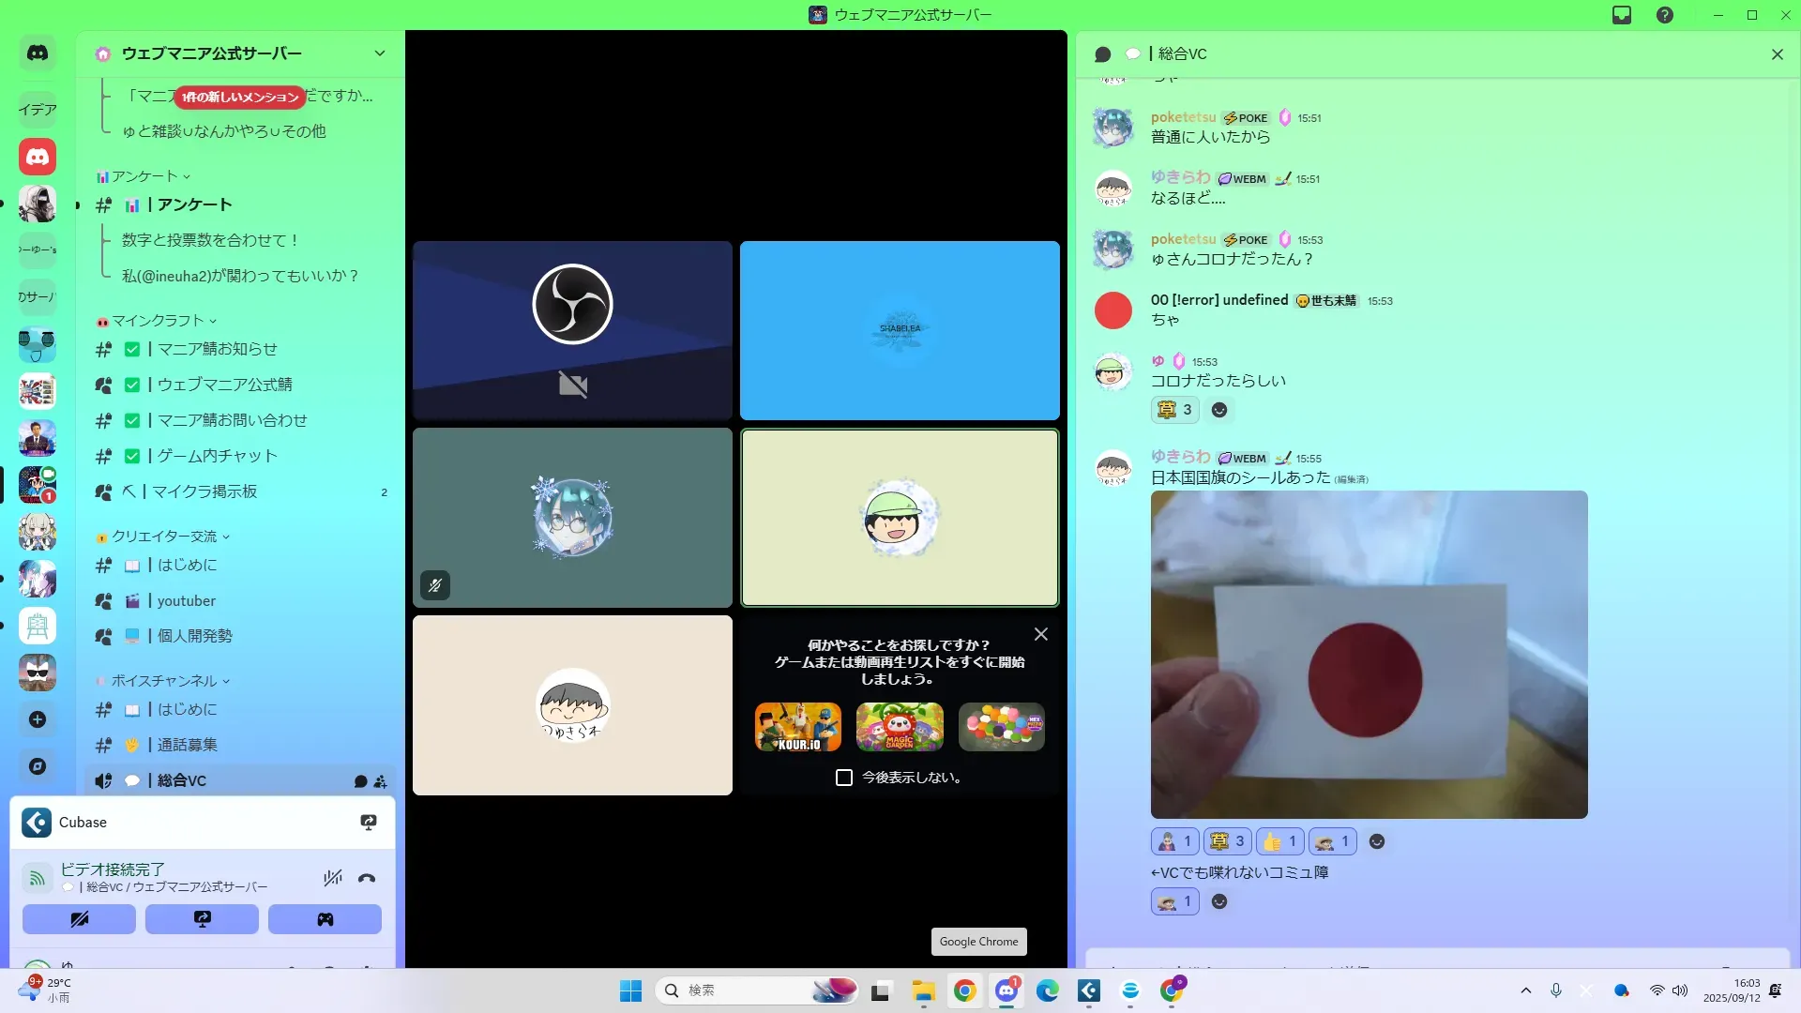Open Discord direct messages home icon
This screenshot has width=1801, height=1013.
38,53
